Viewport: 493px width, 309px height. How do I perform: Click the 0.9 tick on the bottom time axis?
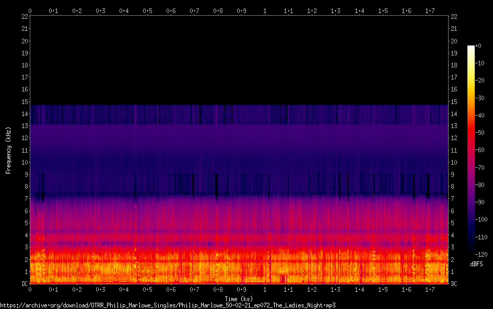(242, 289)
